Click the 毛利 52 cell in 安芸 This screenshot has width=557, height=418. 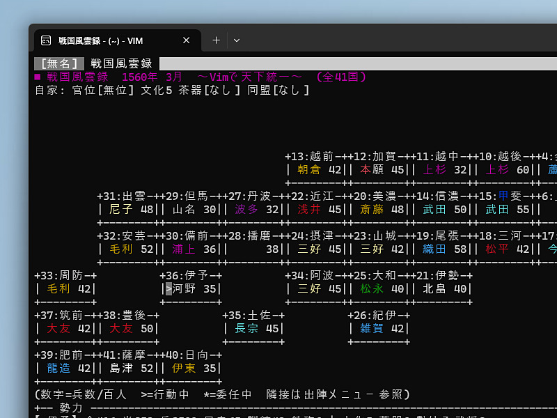point(132,249)
